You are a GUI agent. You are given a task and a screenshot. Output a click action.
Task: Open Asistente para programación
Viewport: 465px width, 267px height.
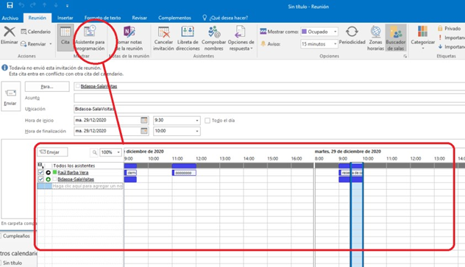(90, 38)
